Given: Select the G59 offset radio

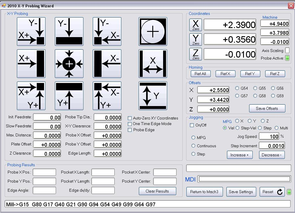Looking at the screenshot, I should pyautogui.click(x=273, y=96).
